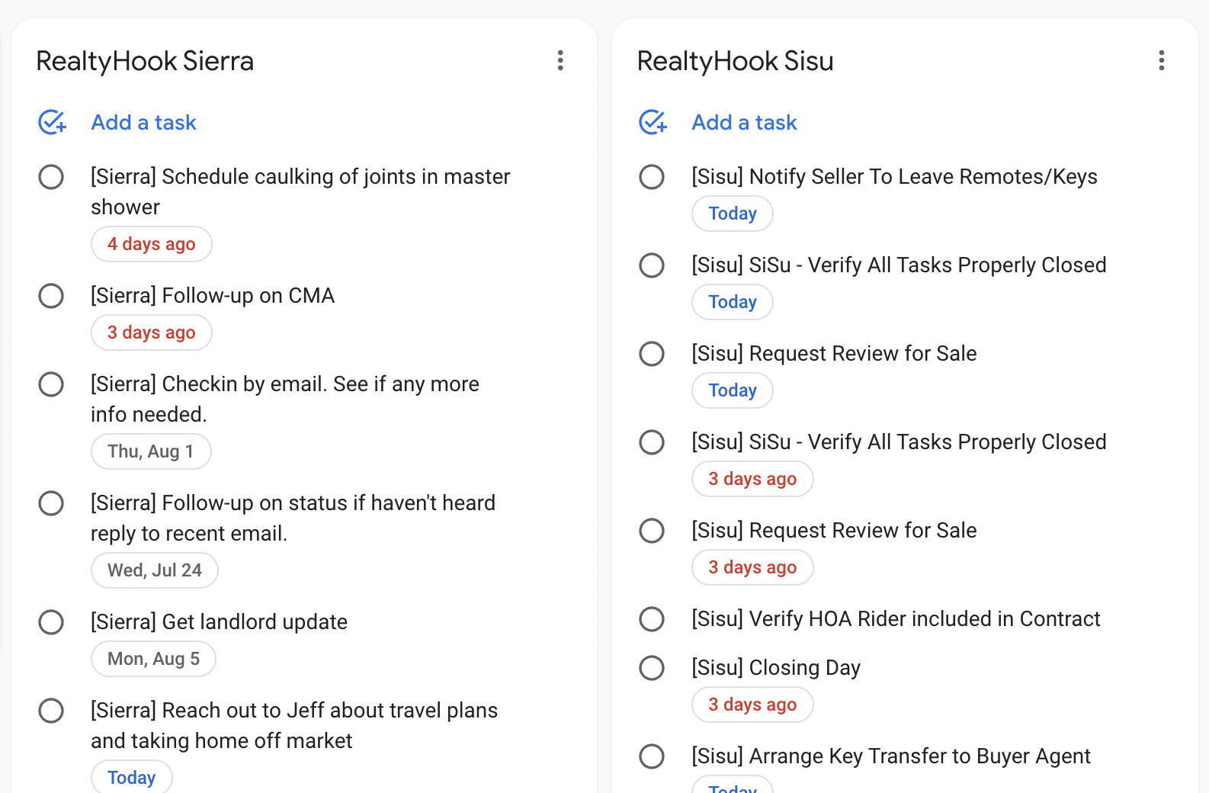The image size is (1209, 793).
Task: Complete the 'Closing Day' task
Action: click(x=652, y=668)
